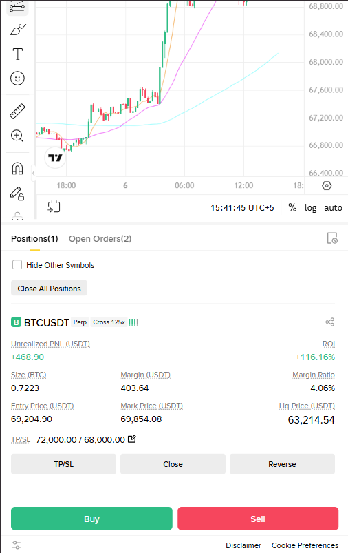Click the Reverse position button
Screen dimensions: 348x553
282,464
